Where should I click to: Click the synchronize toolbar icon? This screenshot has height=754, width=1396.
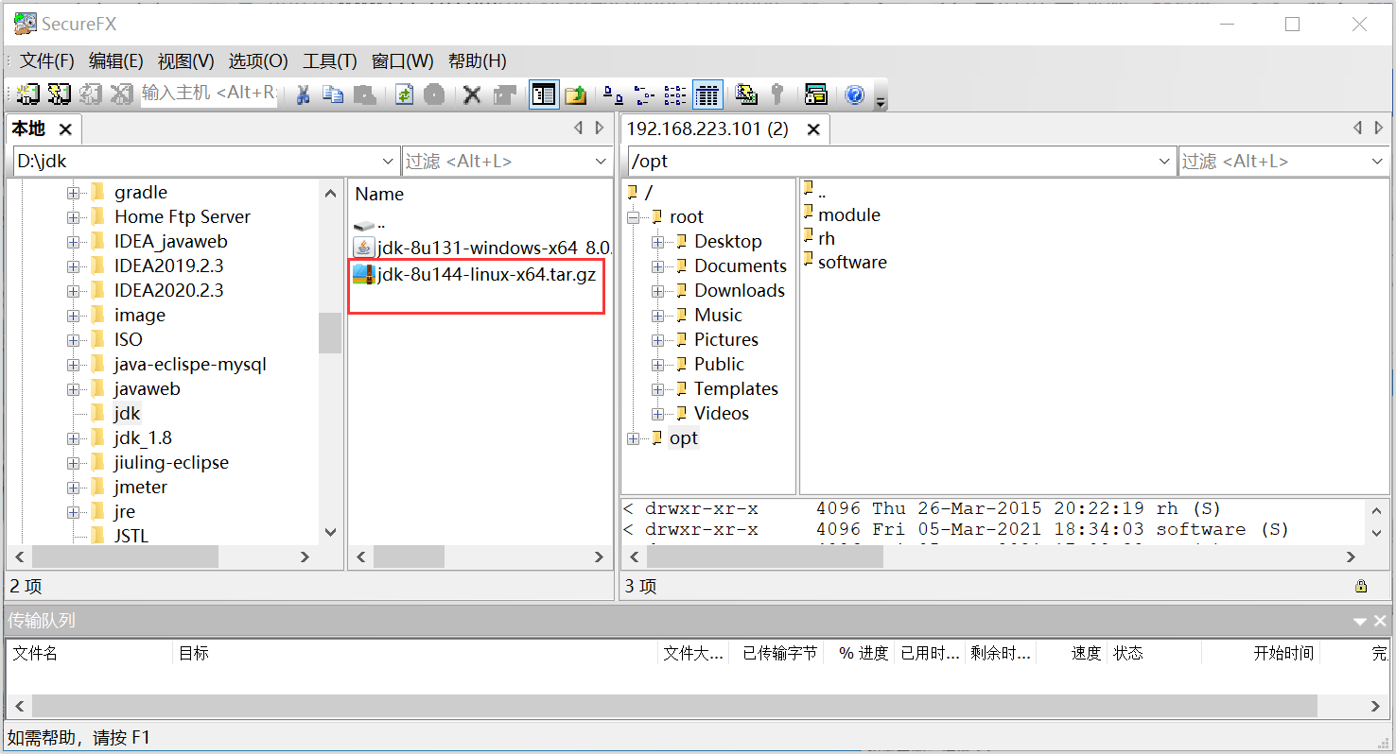coord(746,94)
